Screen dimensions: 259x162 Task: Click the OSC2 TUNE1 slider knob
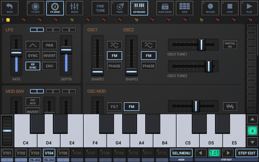click(201, 45)
